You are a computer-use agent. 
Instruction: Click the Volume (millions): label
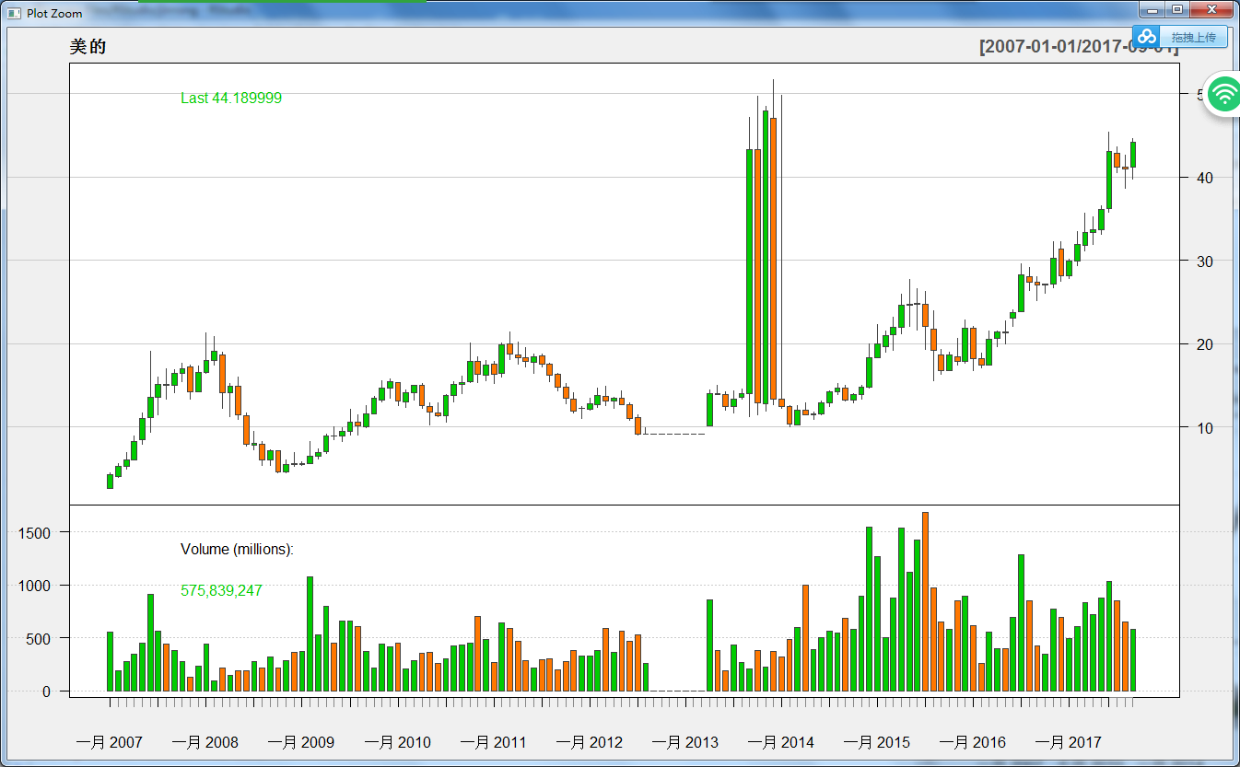[237, 550]
